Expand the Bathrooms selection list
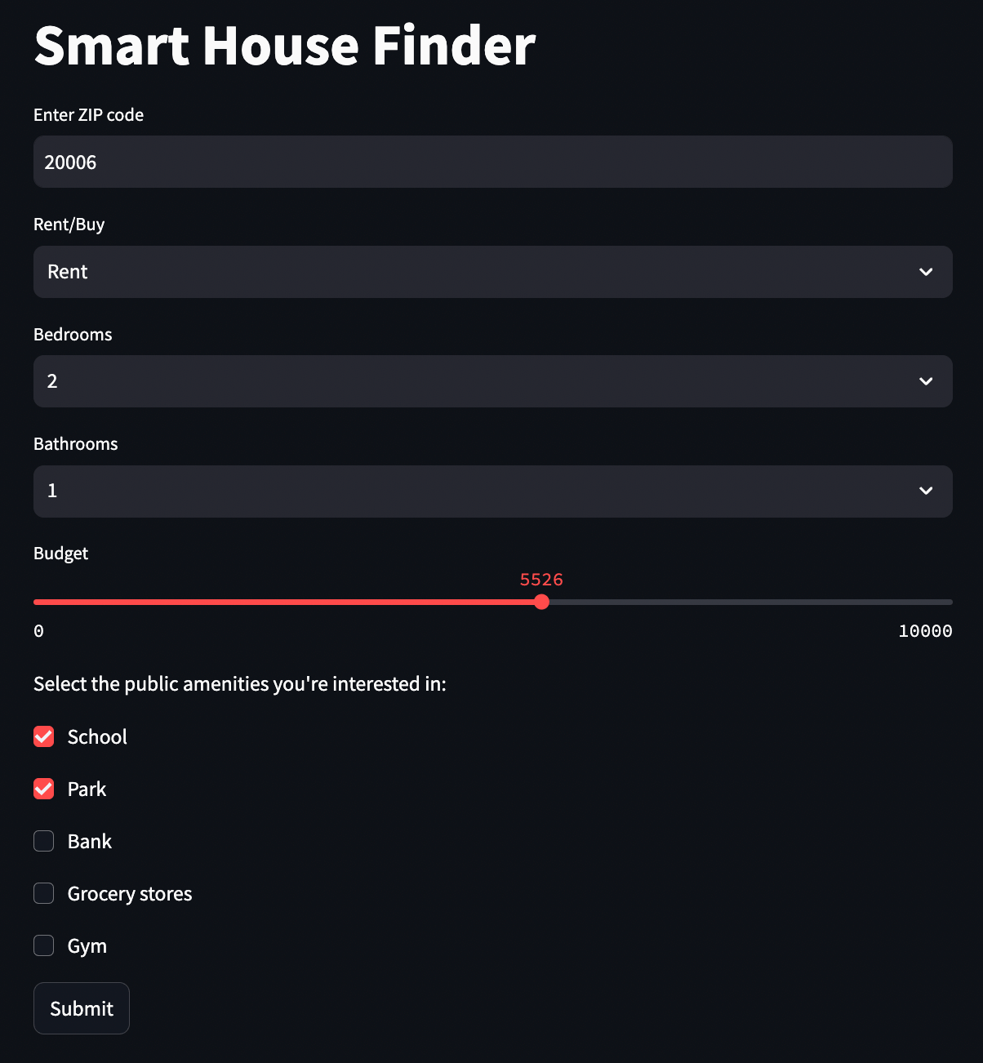The width and height of the screenshot is (983, 1063). tap(492, 491)
